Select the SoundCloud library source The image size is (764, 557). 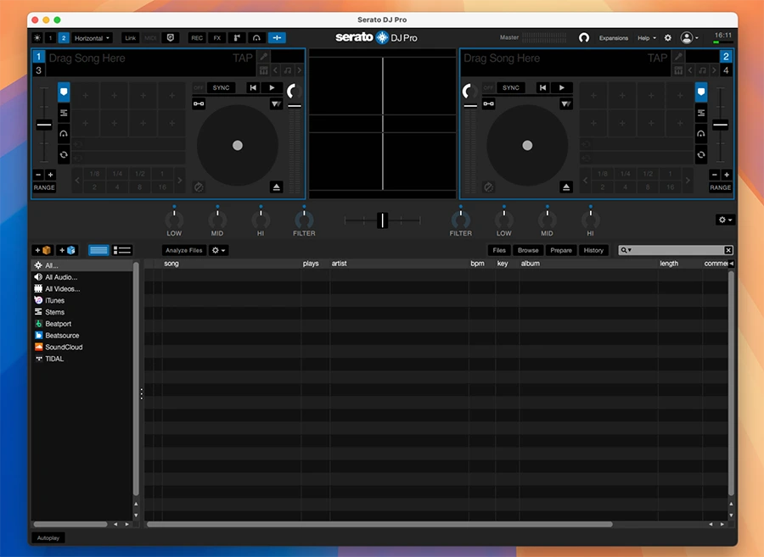[x=64, y=347]
